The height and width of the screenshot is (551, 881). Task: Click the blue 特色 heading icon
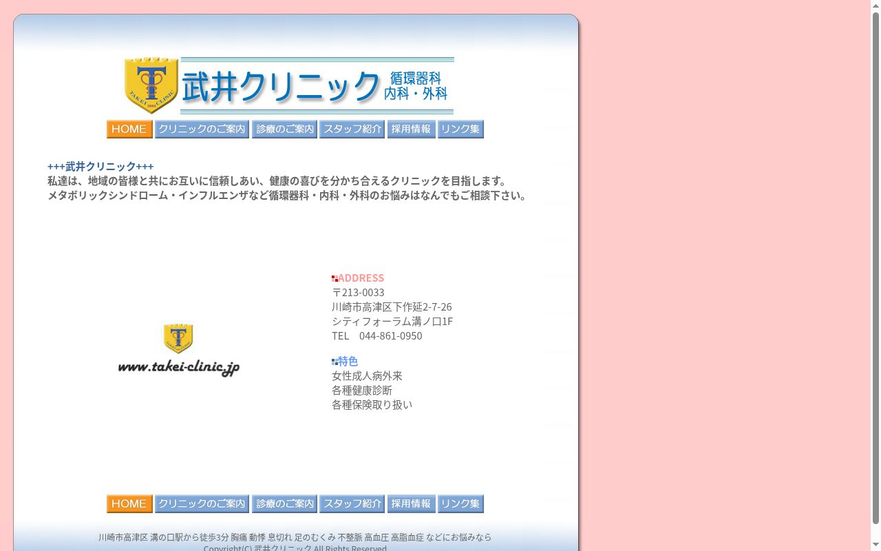click(335, 362)
